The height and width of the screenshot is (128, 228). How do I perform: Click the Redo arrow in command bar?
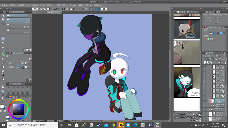click(x=58, y=9)
